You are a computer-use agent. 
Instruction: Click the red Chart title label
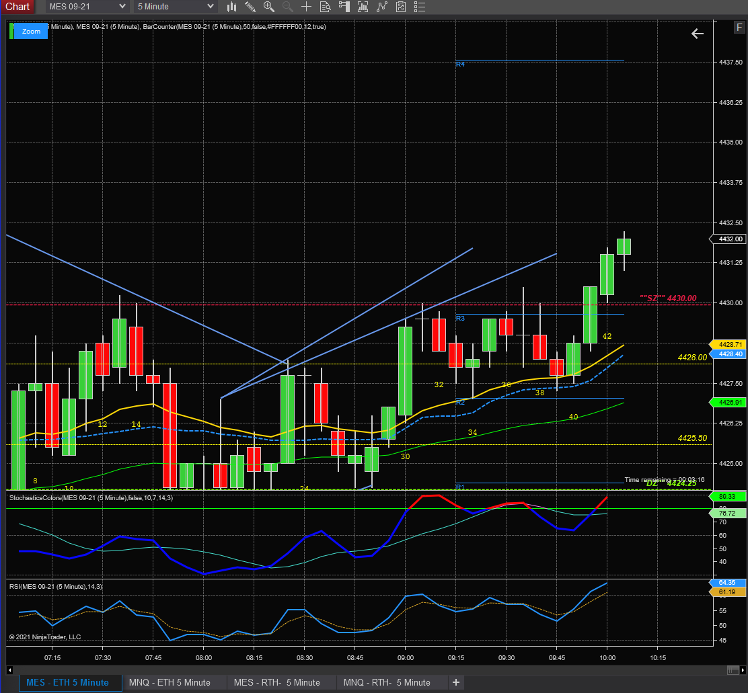17,7
